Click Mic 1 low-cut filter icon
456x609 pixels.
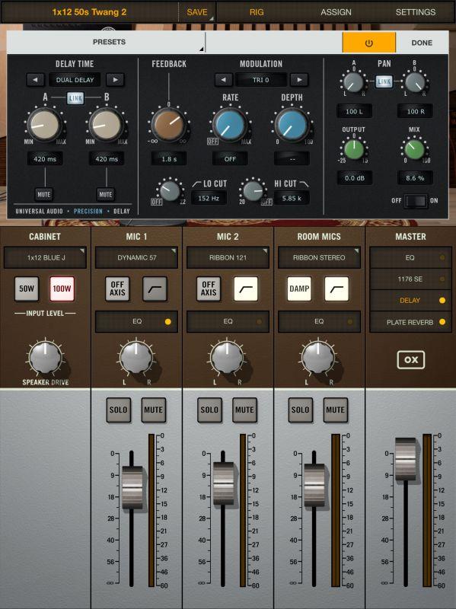pos(155,289)
